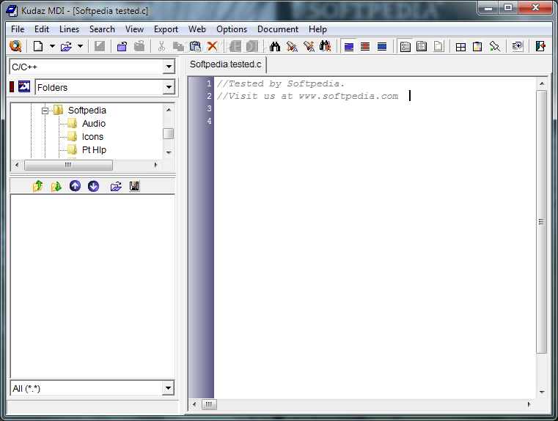Click the editor horizontal scroll right arrow
This screenshot has height=421, width=558.
click(529, 404)
